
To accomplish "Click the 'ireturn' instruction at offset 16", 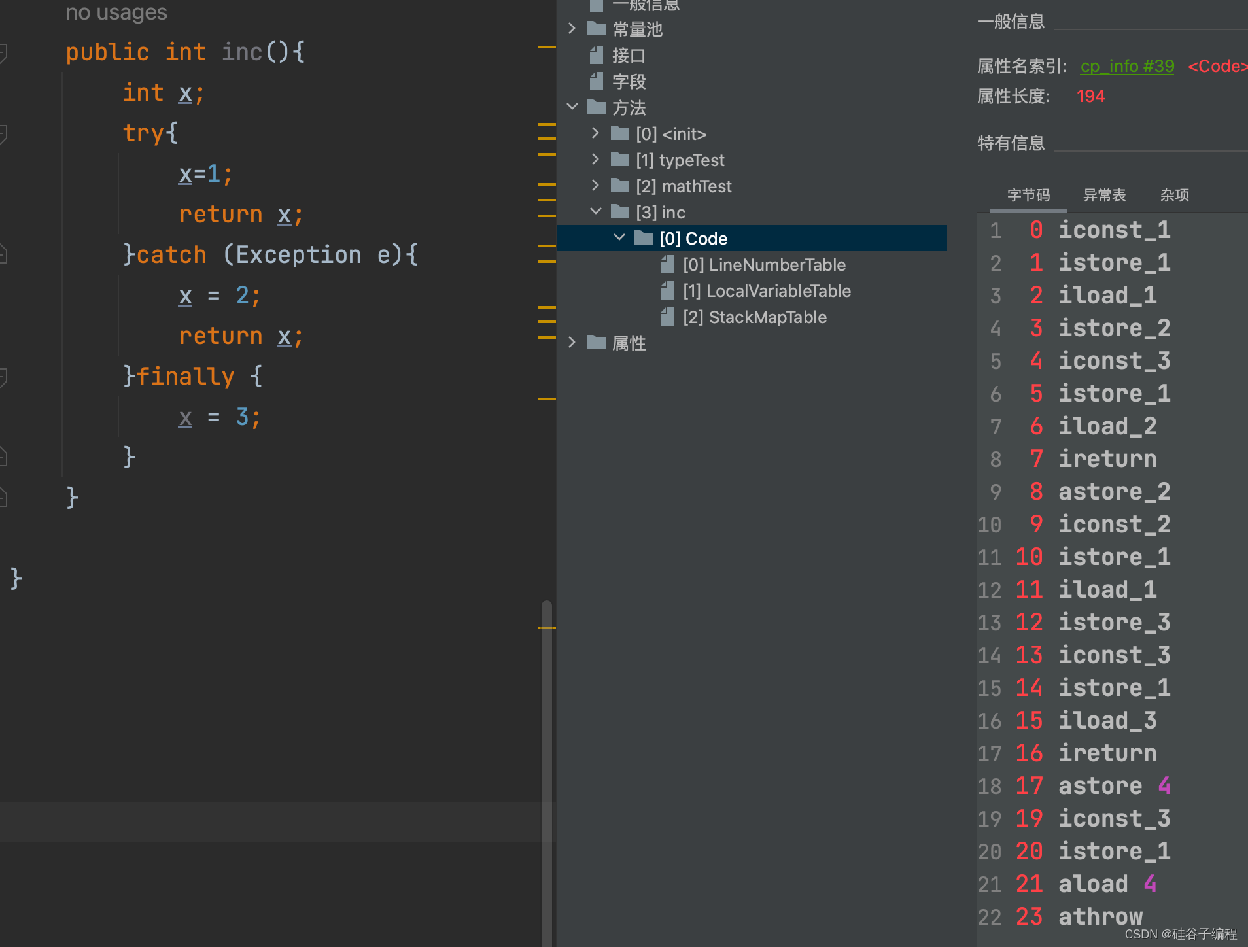I will pyautogui.click(x=1107, y=753).
